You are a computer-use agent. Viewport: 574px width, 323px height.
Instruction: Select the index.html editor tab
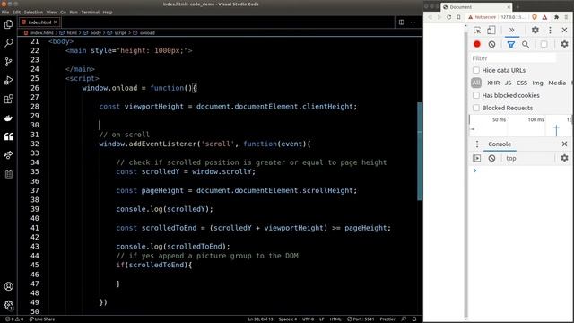click(x=39, y=22)
